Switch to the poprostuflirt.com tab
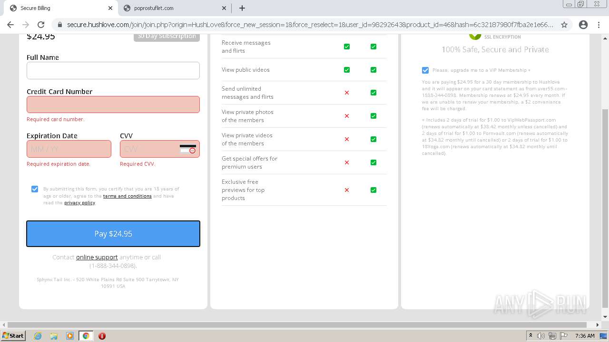Viewport: 609px width, 342px height. [x=174, y=8]
